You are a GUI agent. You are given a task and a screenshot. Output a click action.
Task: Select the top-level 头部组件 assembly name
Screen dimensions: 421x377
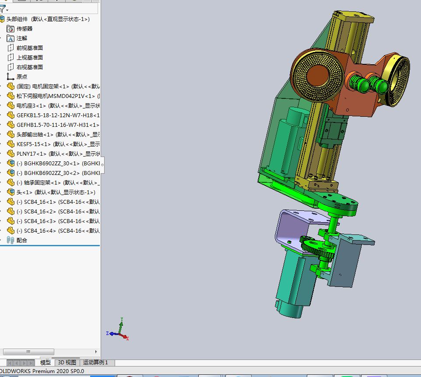(17, 19)
